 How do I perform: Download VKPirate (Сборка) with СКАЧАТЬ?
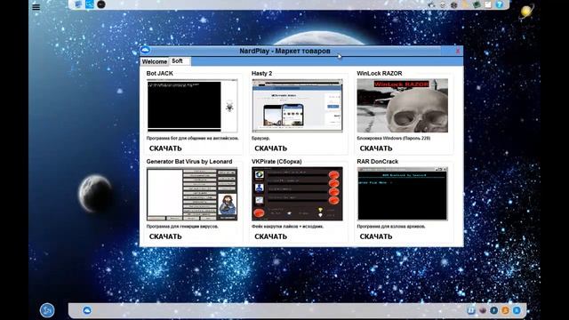coord(270,236)
